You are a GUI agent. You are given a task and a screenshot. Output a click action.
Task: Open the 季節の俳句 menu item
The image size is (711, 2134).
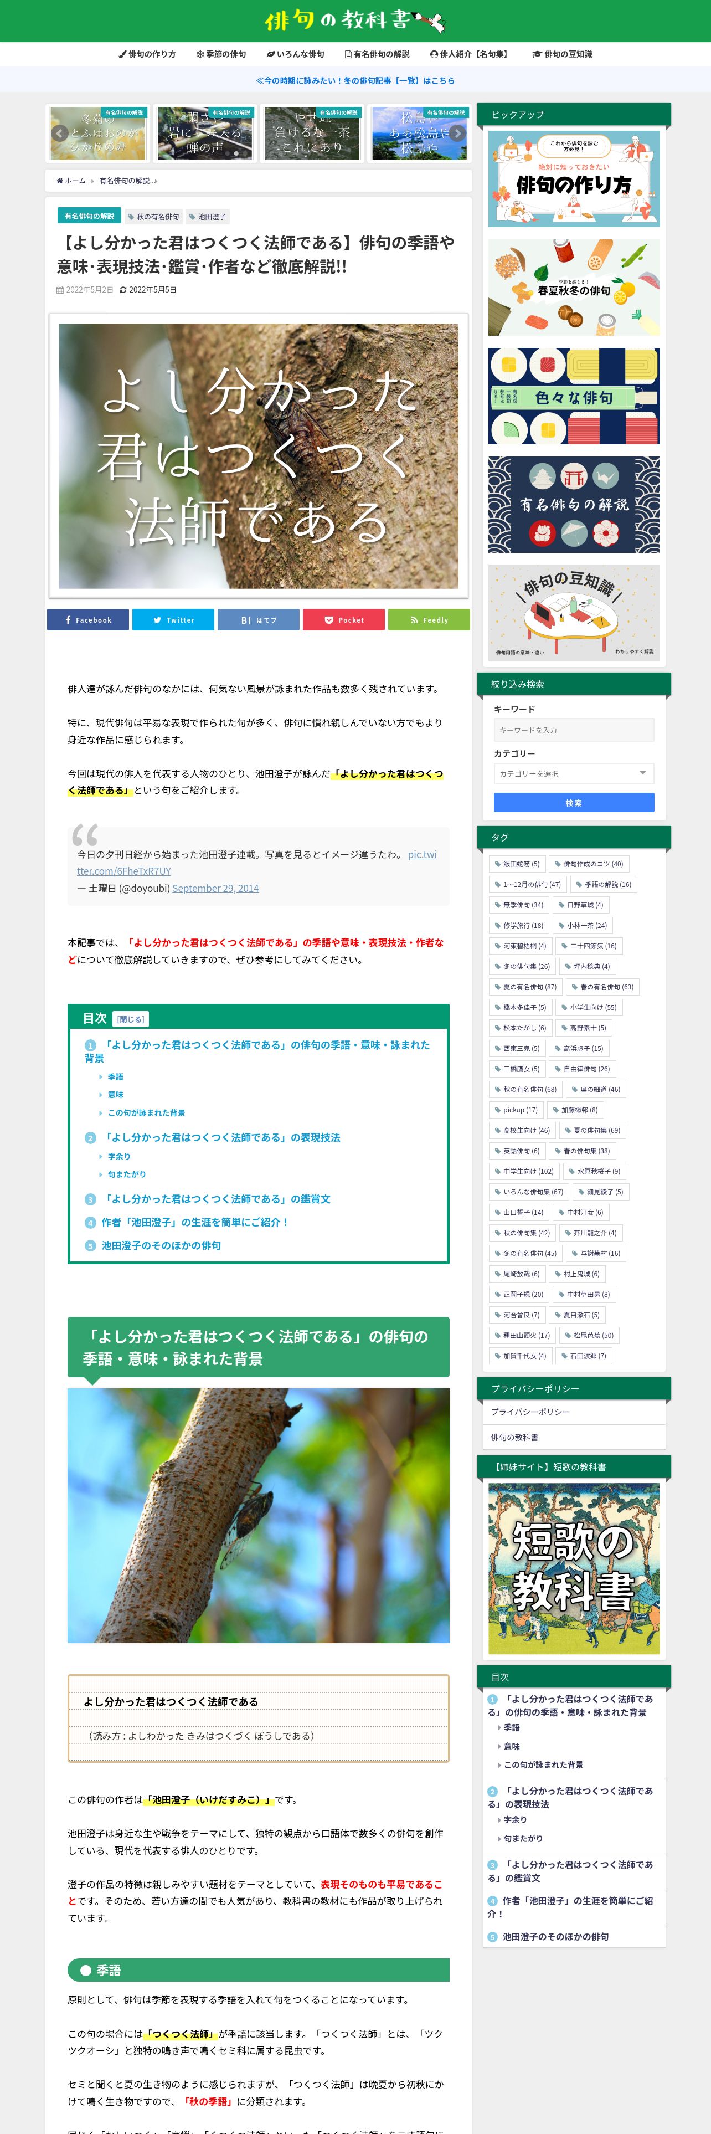[221, 54]
